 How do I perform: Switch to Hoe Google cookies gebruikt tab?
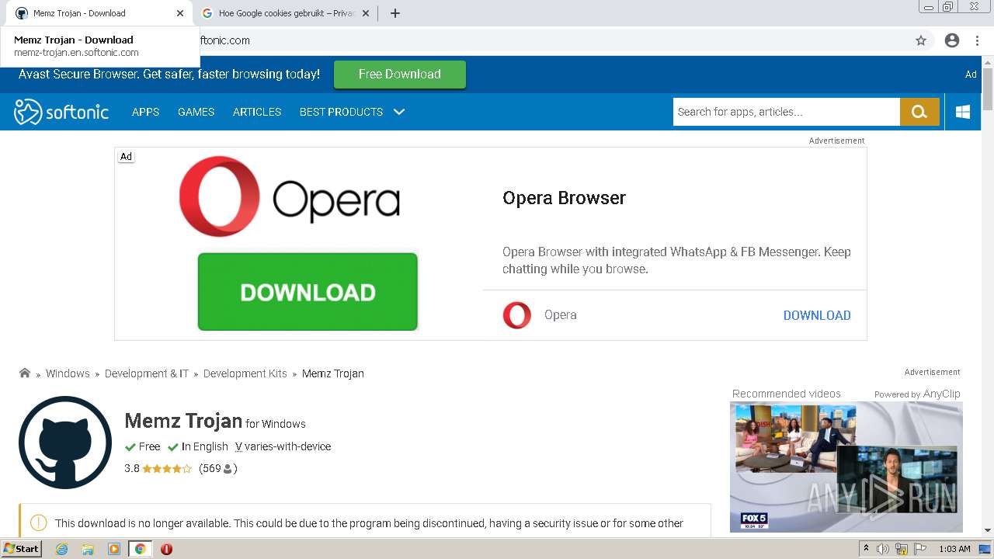[x=287, y=13]
